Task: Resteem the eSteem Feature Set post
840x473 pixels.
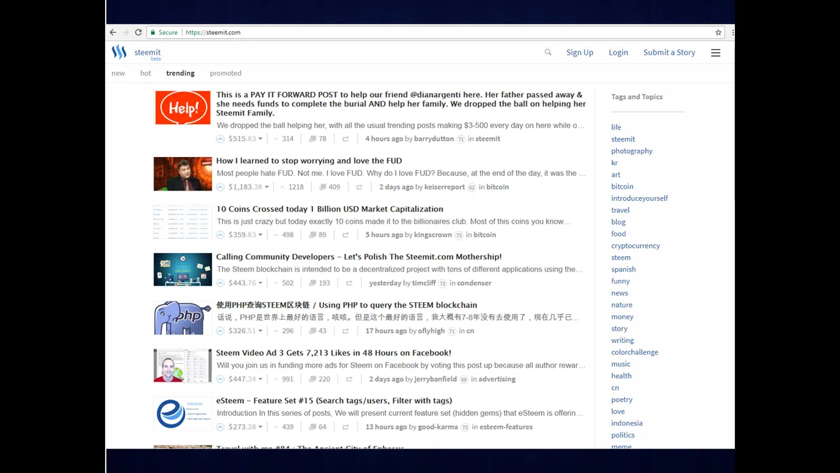Action: coord(345,426)
